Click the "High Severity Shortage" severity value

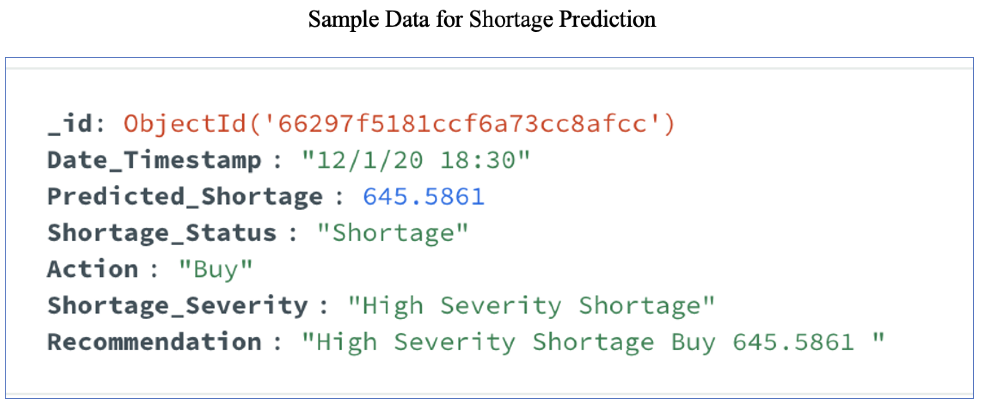pyautogui.click(x=531, y=306)
